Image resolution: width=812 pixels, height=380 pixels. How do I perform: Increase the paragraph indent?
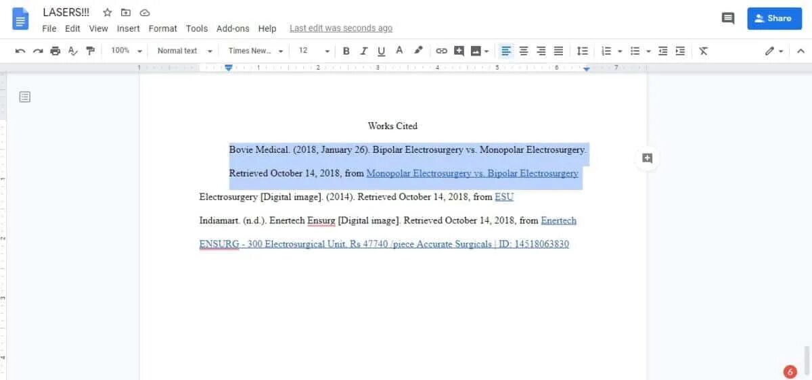(x=680, y=51)
